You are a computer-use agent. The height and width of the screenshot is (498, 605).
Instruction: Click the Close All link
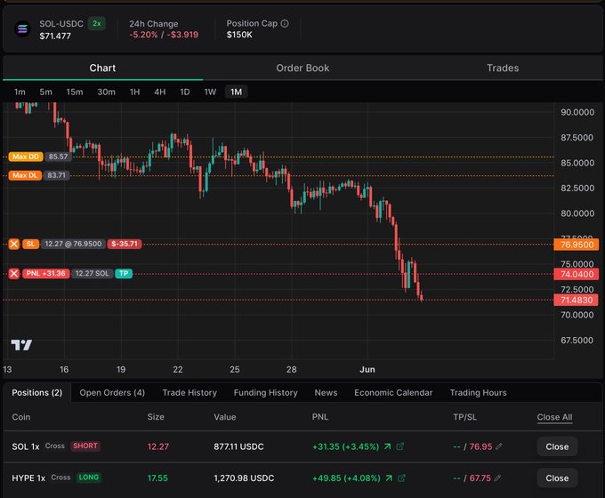[554, 417]
